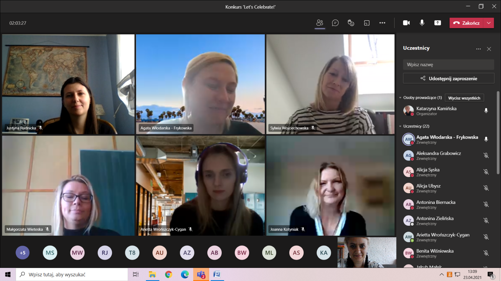Click the MS participant bubble
The image size is (501, 281).
(x=50, y=253)
